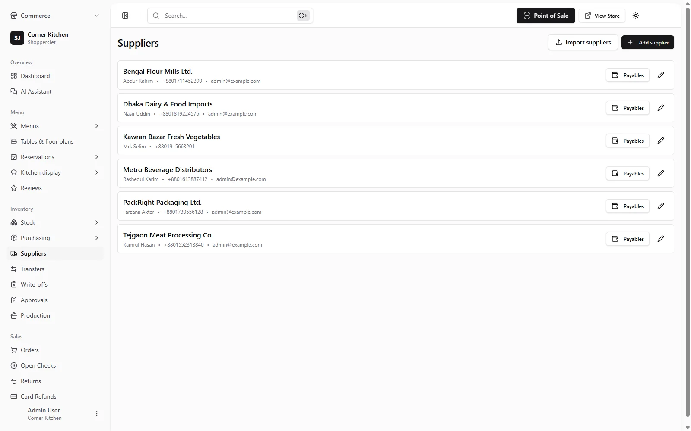Edit PackRight Packaging Ltd. with pencil
This screenshot has width=691, height=431.
coord(661,206)
